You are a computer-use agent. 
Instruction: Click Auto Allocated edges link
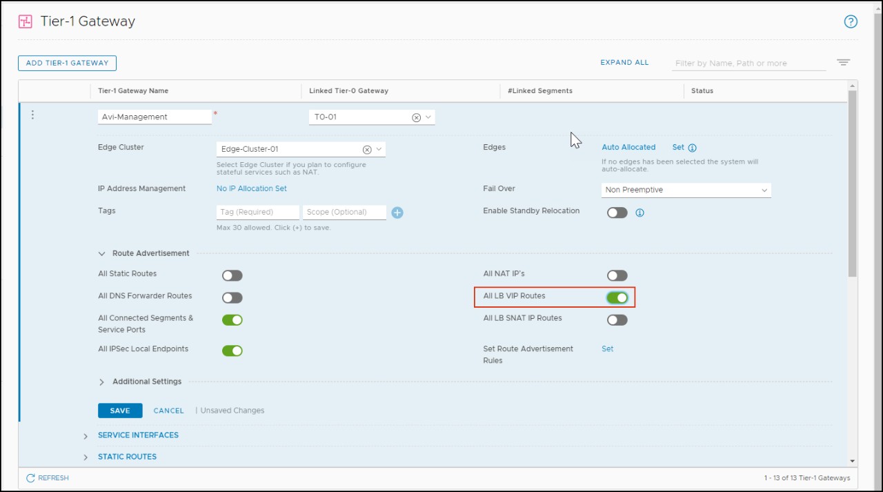628,147
